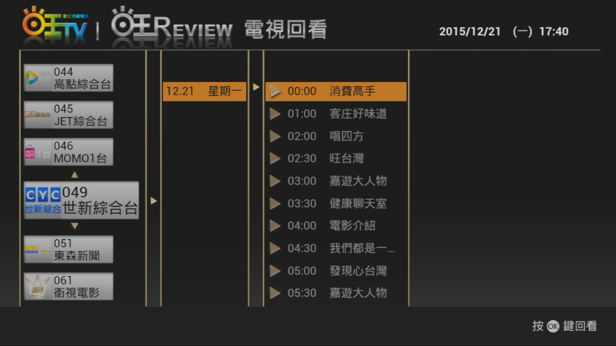Select the 12.21 星期一 date entry
This screenshot has height=346, width=616.
[x=204, y=91]
